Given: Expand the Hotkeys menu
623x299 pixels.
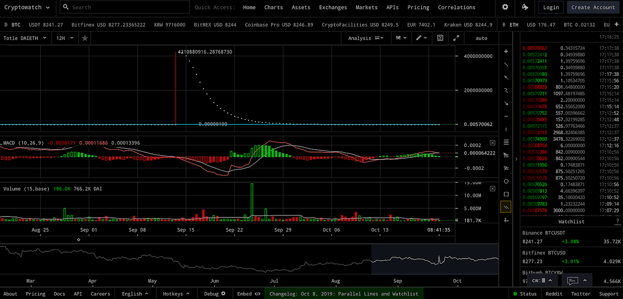Looking at the screenshot, I should click(x=176, y=294).
